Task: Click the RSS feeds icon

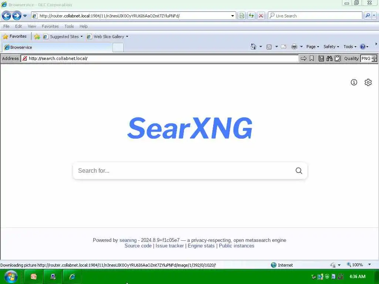Action: pos(269,47)
